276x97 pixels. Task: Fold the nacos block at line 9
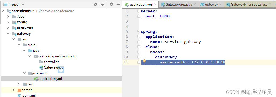click(x=139, y=52)
